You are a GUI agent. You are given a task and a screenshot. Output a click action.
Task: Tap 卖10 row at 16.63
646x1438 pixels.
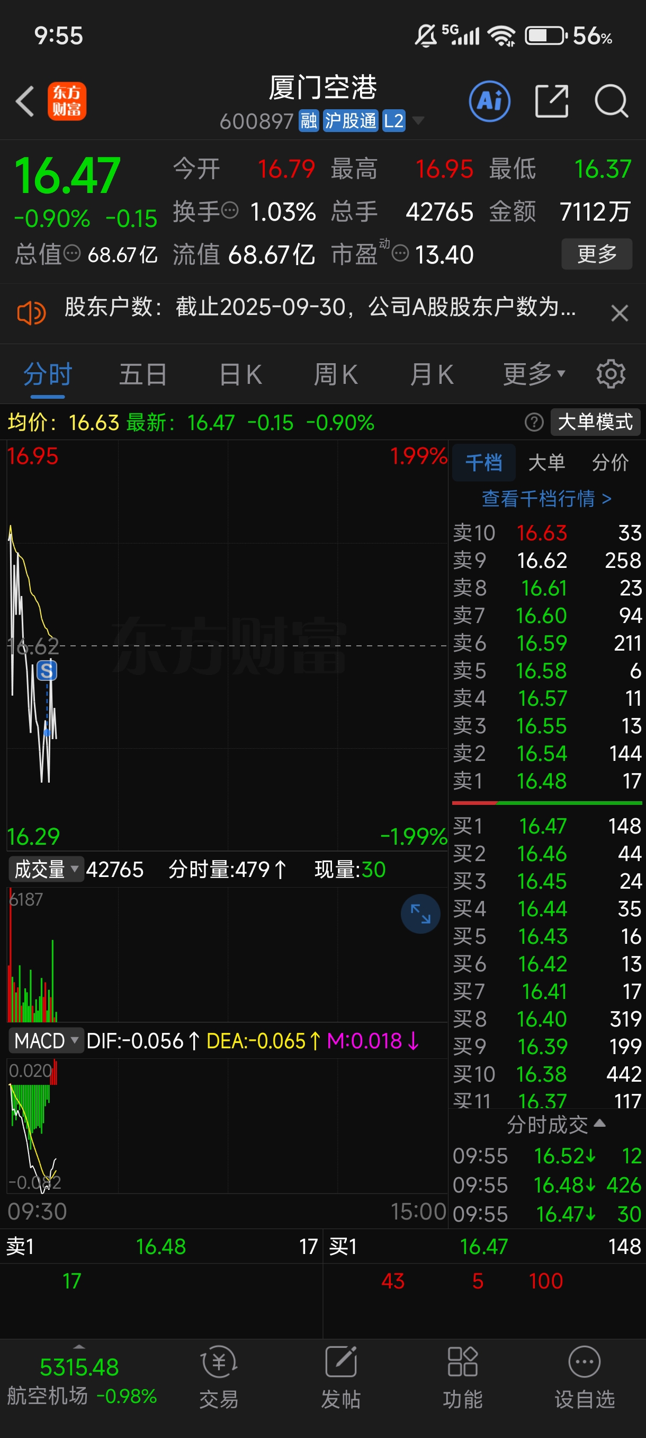[x=547, y=533]
